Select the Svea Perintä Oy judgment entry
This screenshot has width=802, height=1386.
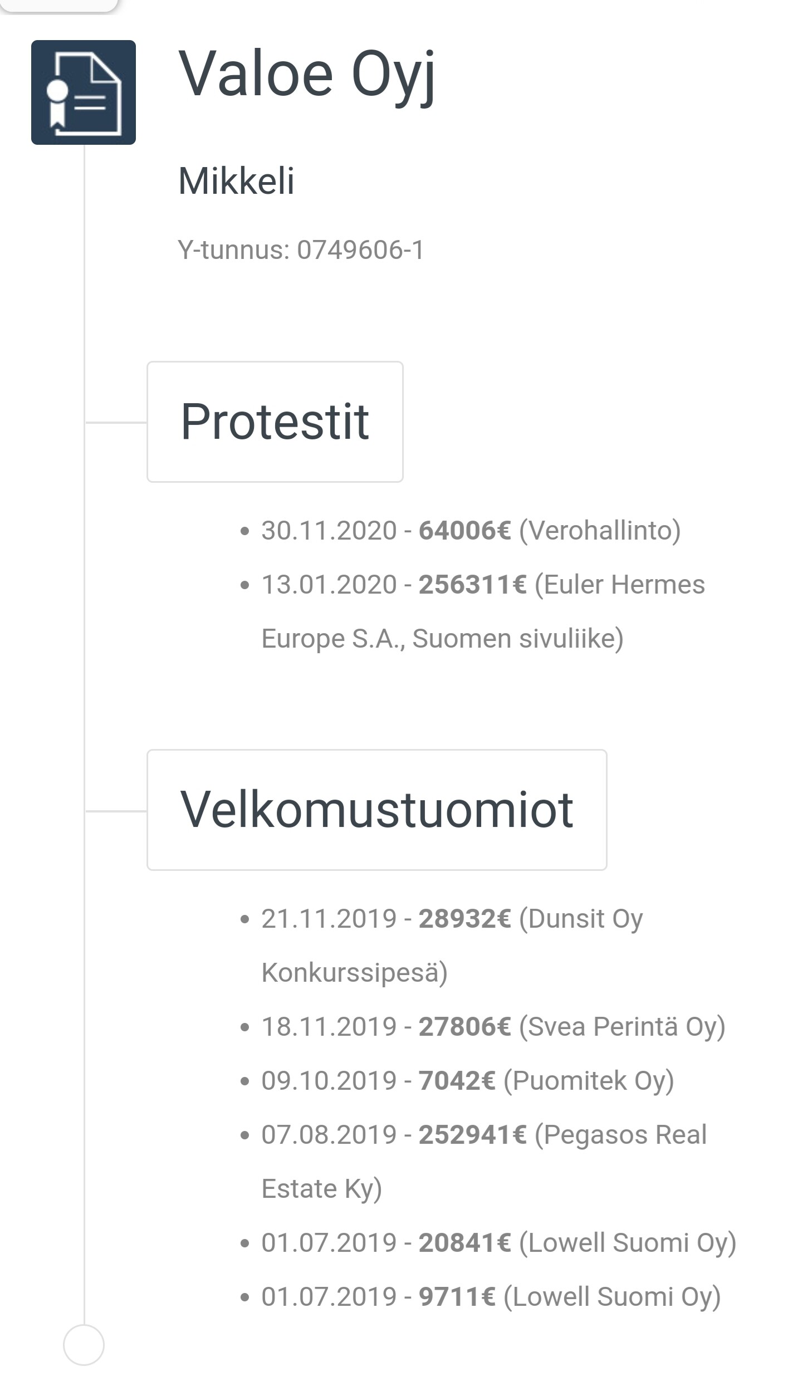point(493,1026)
